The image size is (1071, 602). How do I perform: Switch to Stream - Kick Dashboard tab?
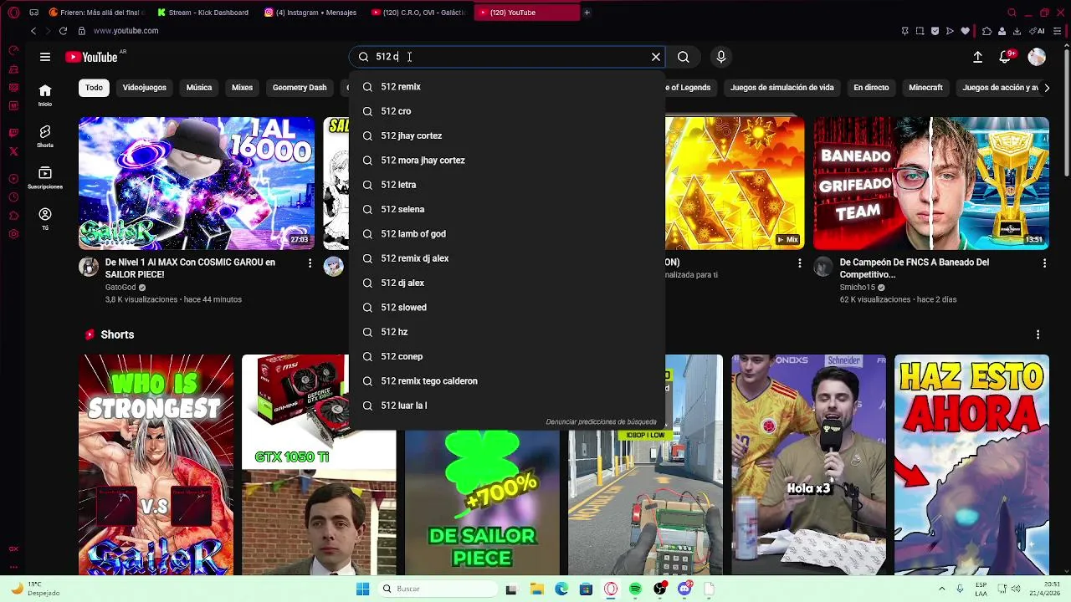pos(202,13)
